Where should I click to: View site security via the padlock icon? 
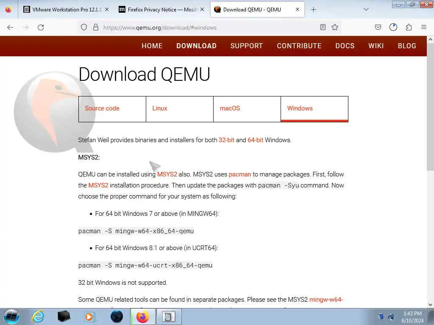96,28
